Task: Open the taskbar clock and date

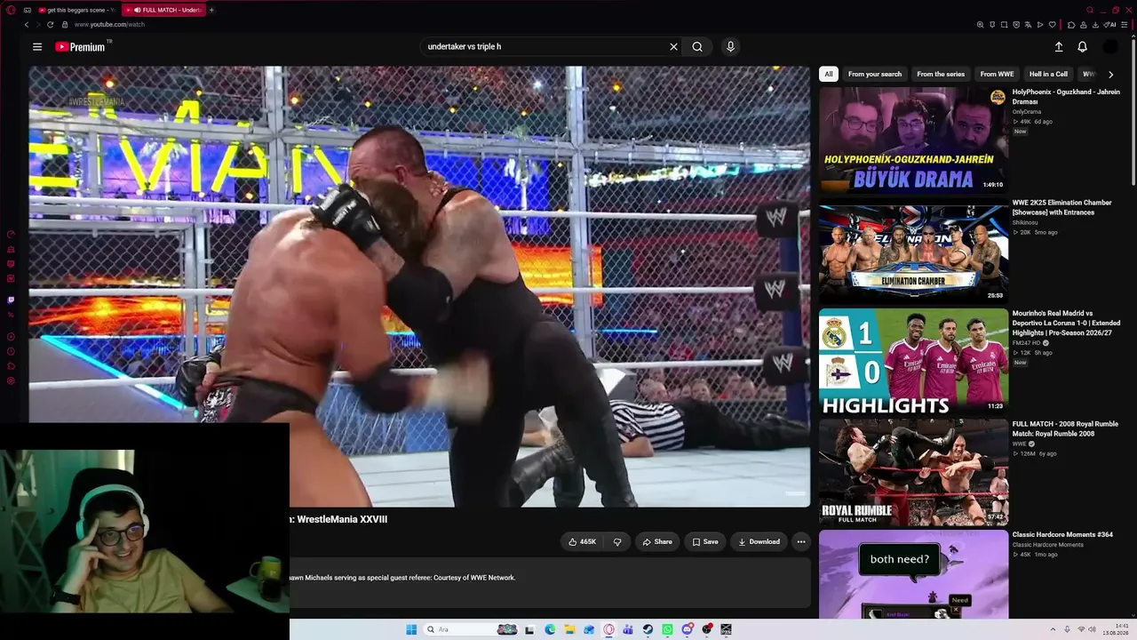Action: pyautogui.click(x=1116, y=629)
